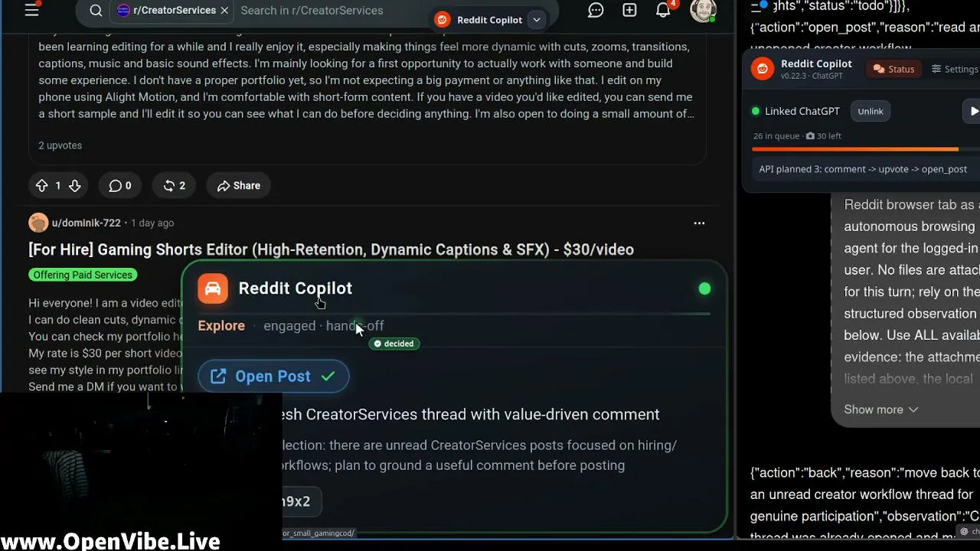Open the Reddit hamburger navigation menu

click(x=32, y=10)
